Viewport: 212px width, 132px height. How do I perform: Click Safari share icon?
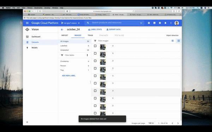point(174,11)
